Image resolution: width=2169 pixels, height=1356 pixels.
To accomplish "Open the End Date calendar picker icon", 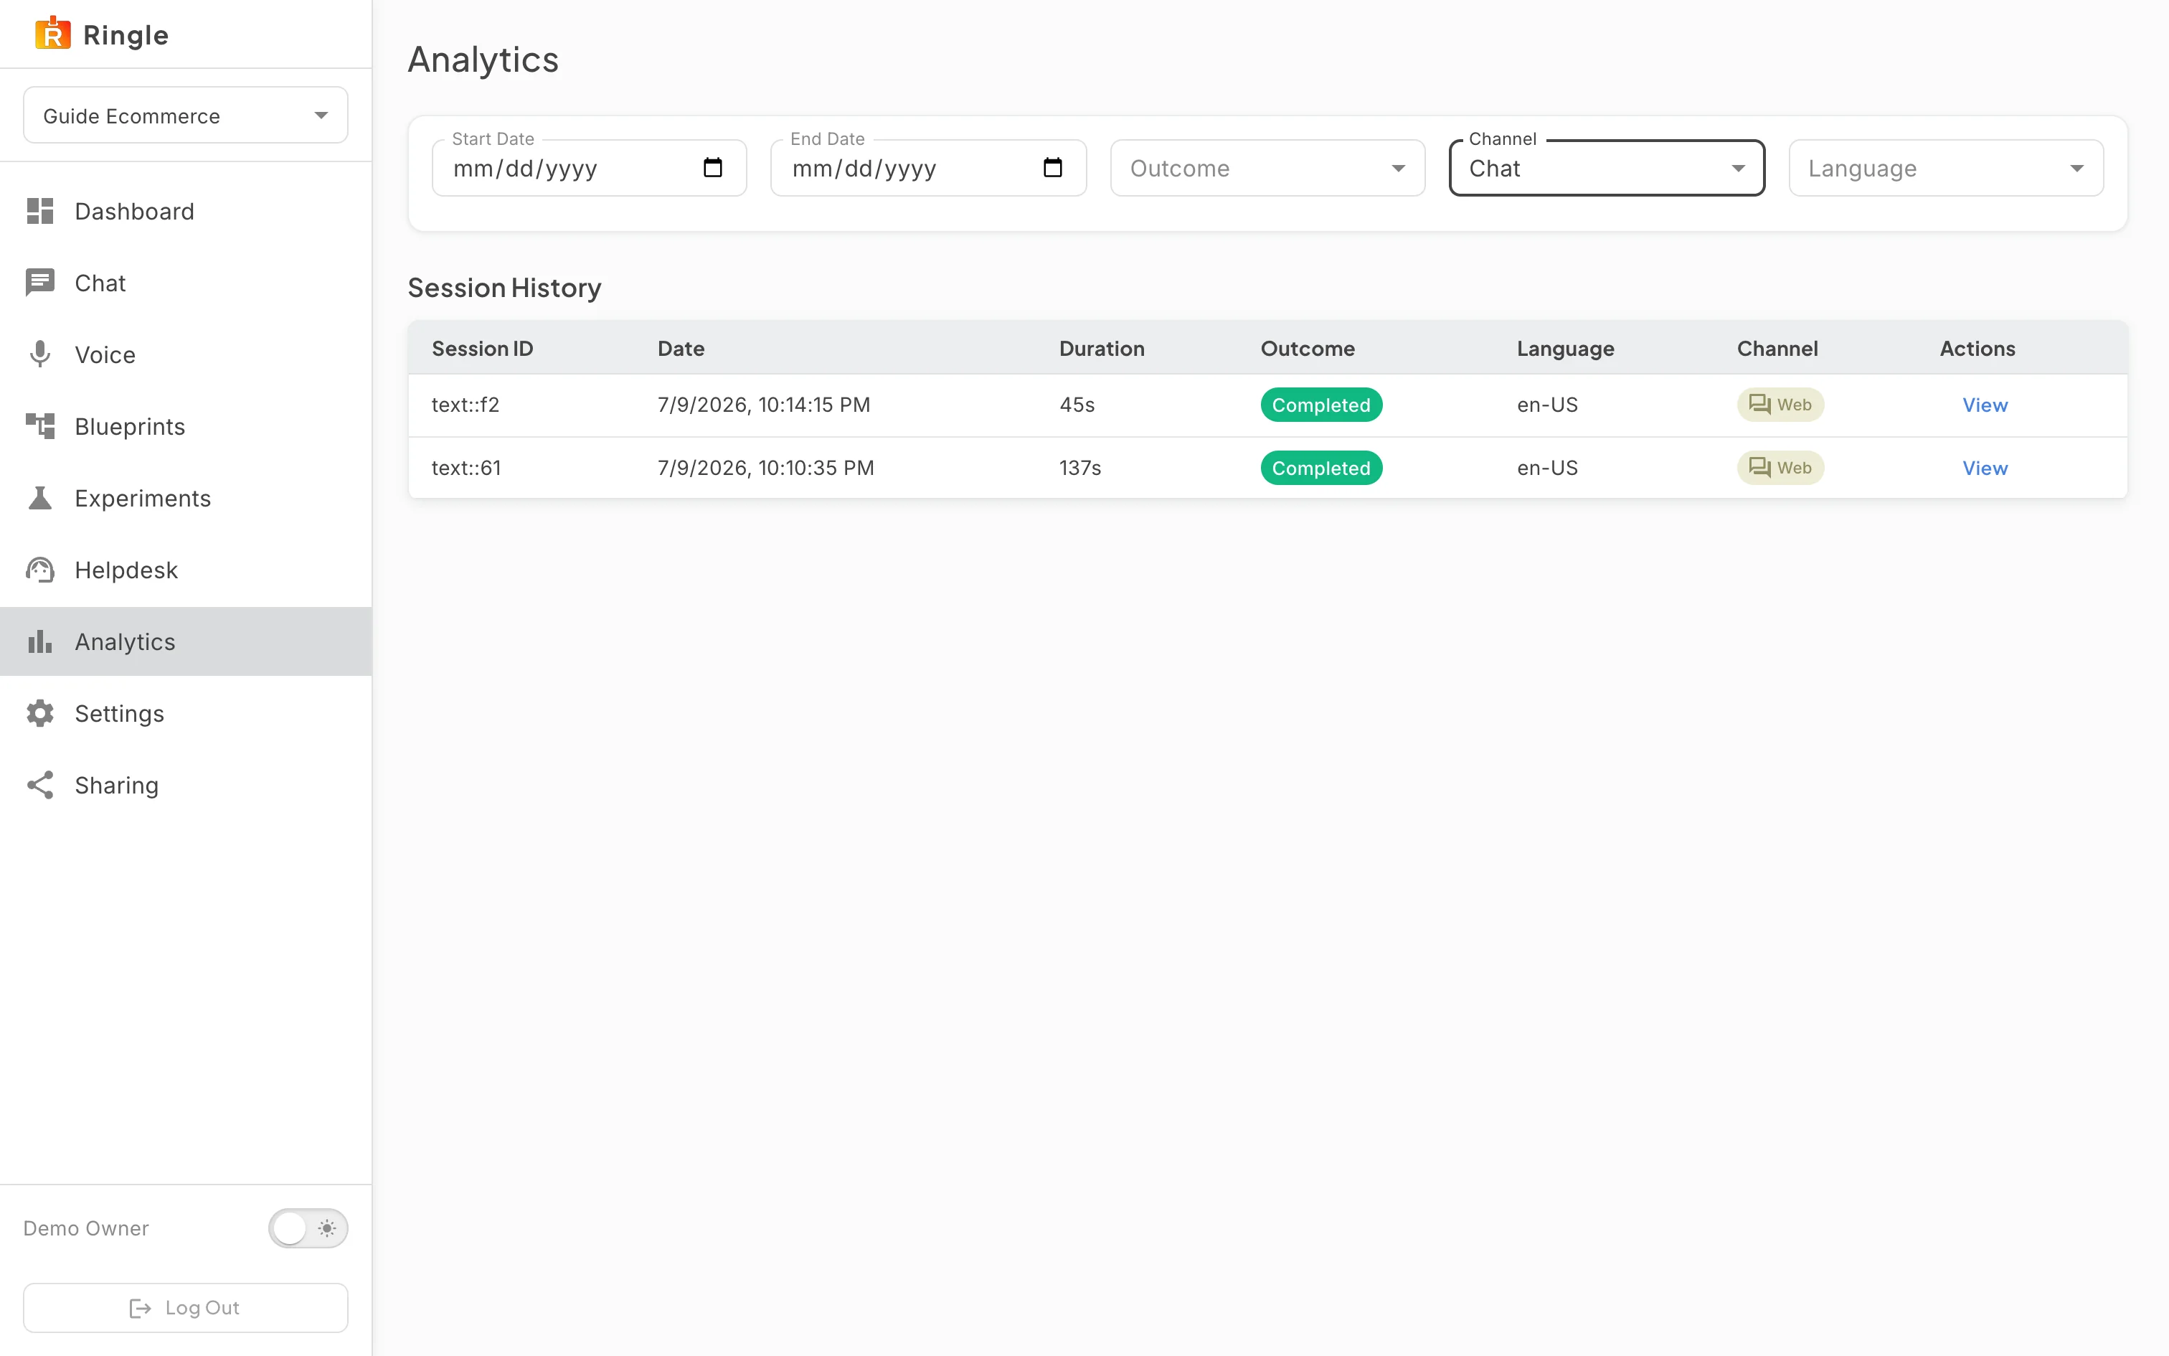I will tap(1053, 168).
